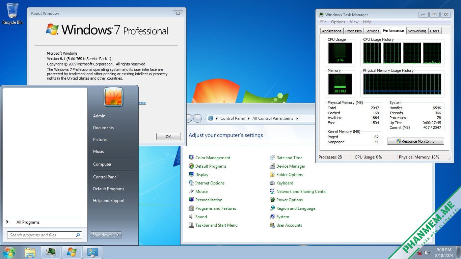Image resolution: width=461 pixels, height=259 pixels.
Task: Open the System link in Control Panel
Action: point(282,217)
